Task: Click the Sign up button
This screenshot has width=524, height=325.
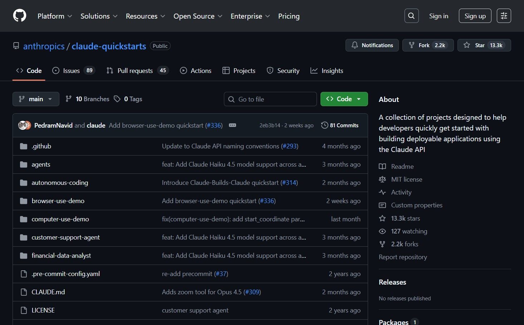Action: 475,16
